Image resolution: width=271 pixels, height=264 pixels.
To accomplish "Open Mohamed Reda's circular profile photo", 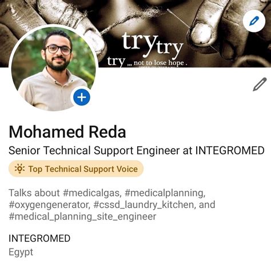I will 54,69.
